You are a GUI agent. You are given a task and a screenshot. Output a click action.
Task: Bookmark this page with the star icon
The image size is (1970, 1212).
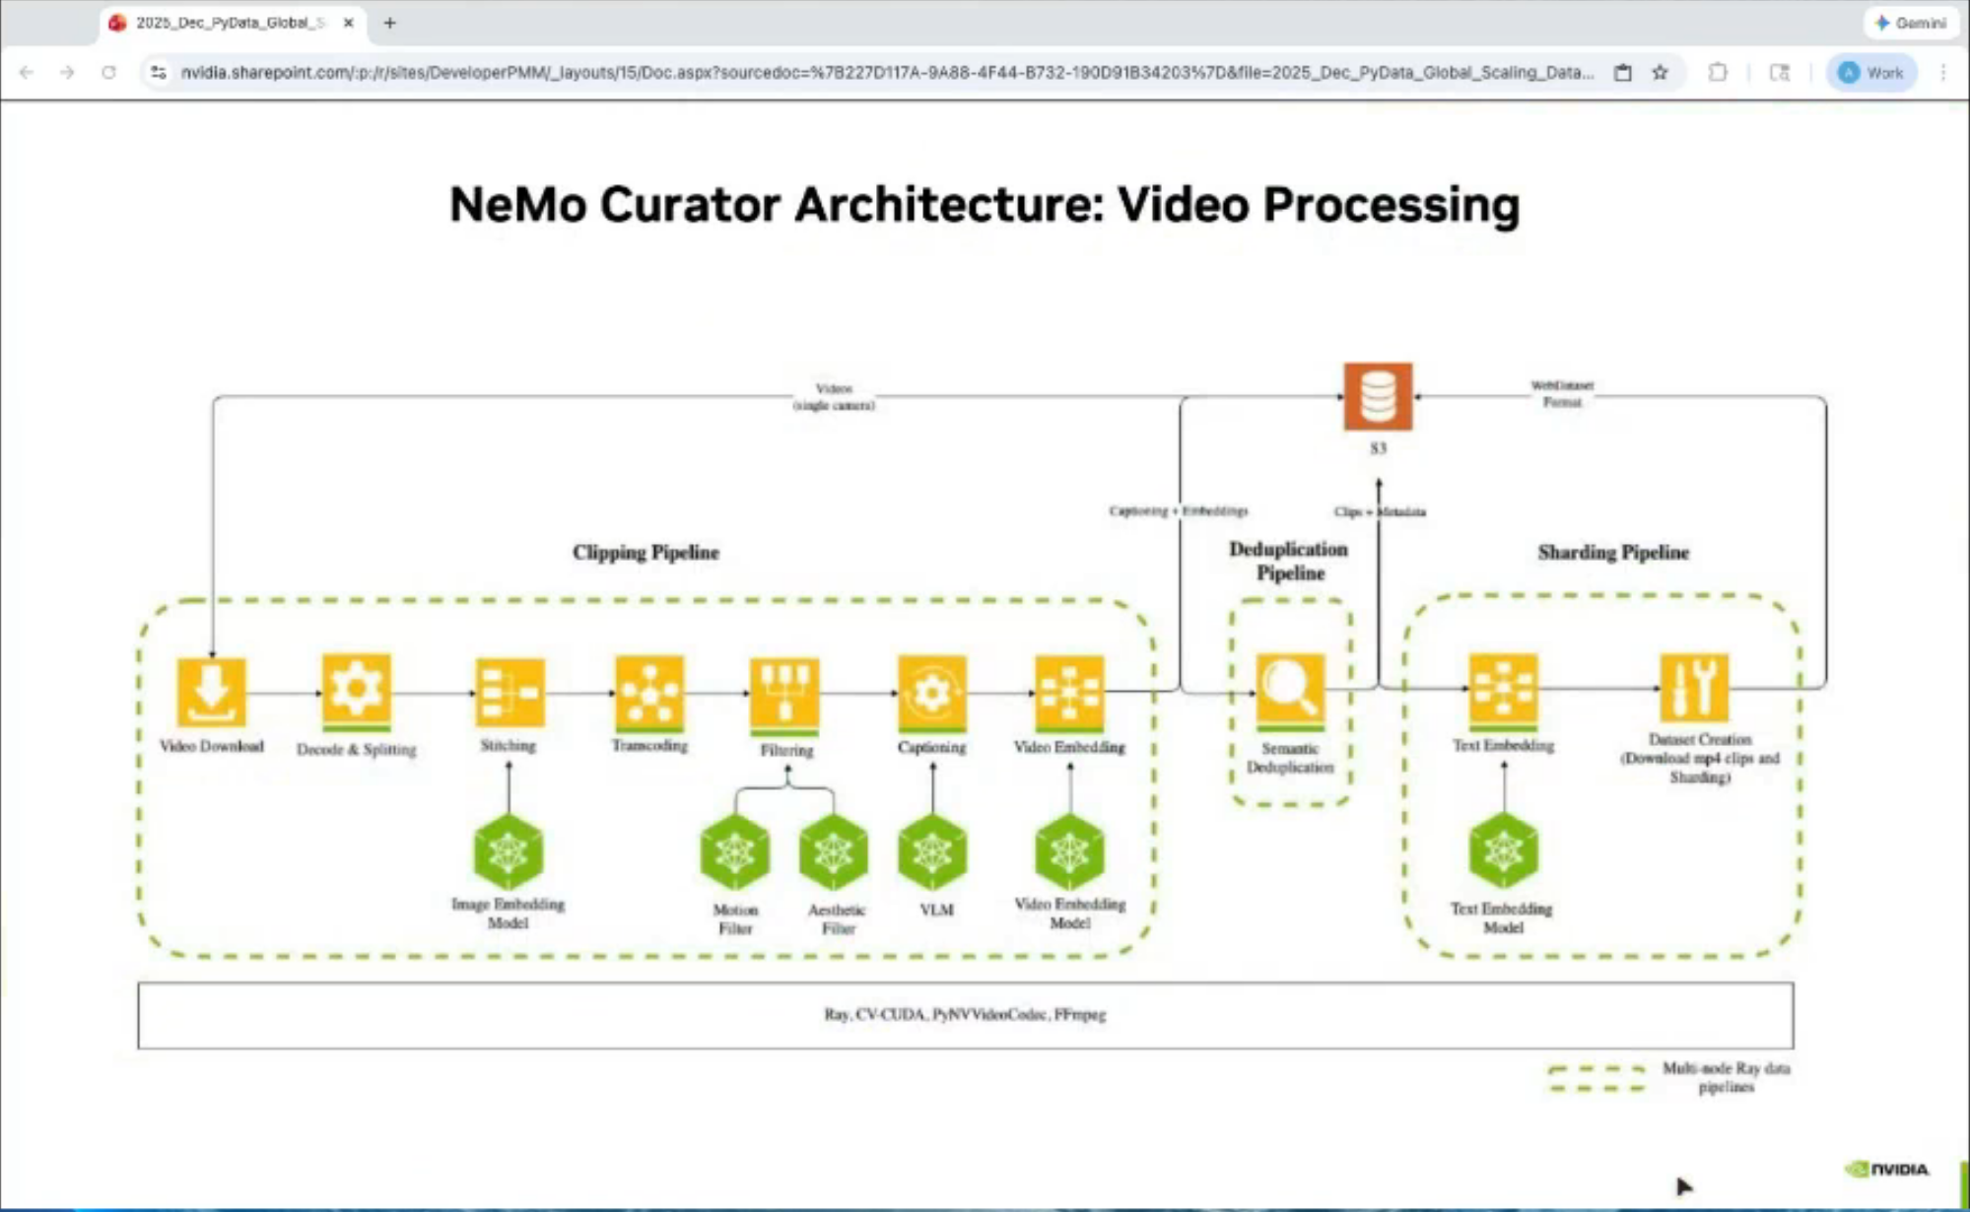tap(1660, 72)
